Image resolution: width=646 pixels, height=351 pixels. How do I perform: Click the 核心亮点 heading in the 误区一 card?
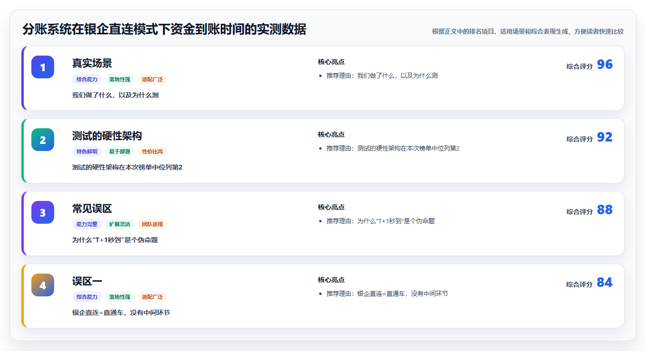tap(331, 280)
